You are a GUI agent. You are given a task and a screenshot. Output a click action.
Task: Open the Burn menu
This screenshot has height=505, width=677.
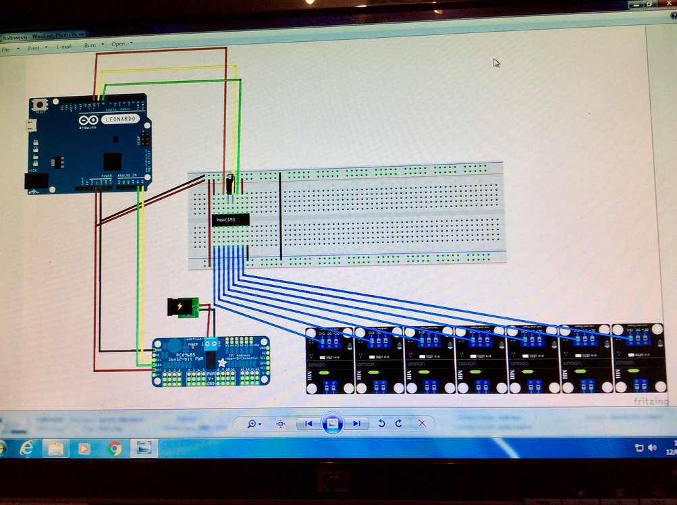[94, 45]
